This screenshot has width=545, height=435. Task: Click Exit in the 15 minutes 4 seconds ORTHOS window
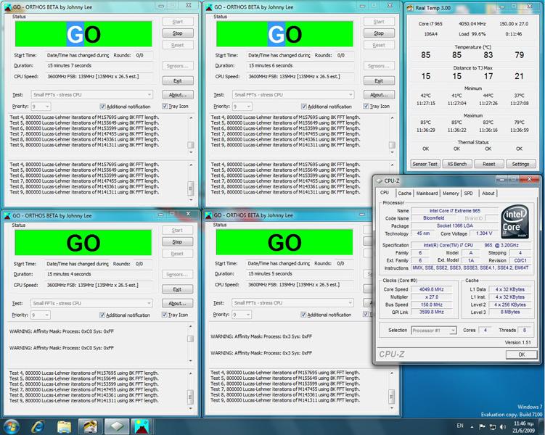(x=177, y=289)
